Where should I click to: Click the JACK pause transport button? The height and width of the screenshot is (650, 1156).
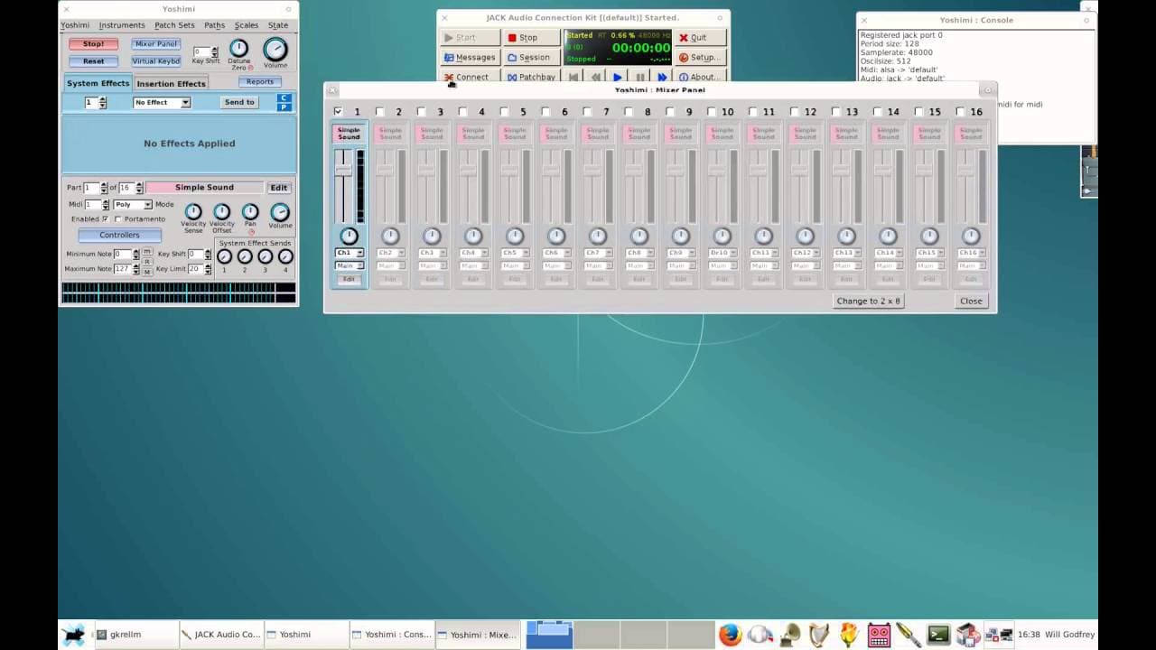(x=639, y=77)
